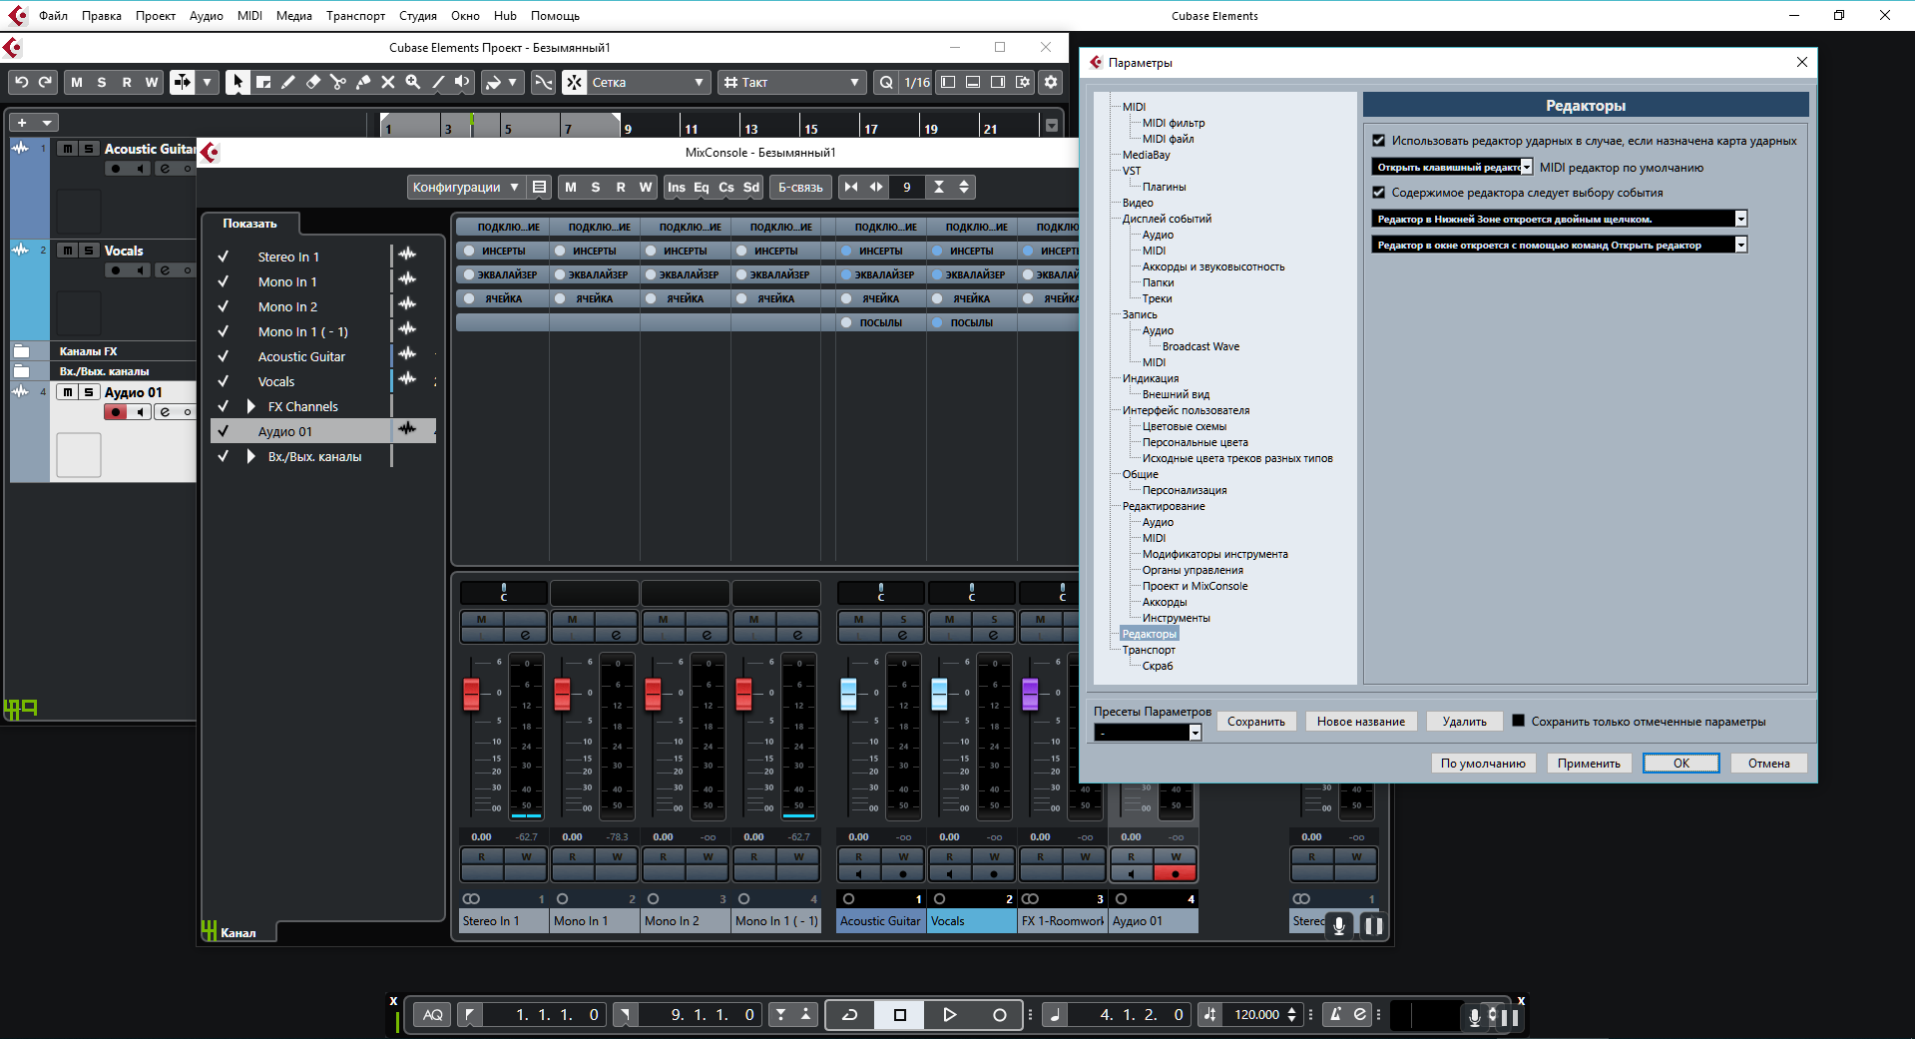This screenshot has width=1915, height=1039.
Task: Open the Проект menu
Action: tap(156, 16)
